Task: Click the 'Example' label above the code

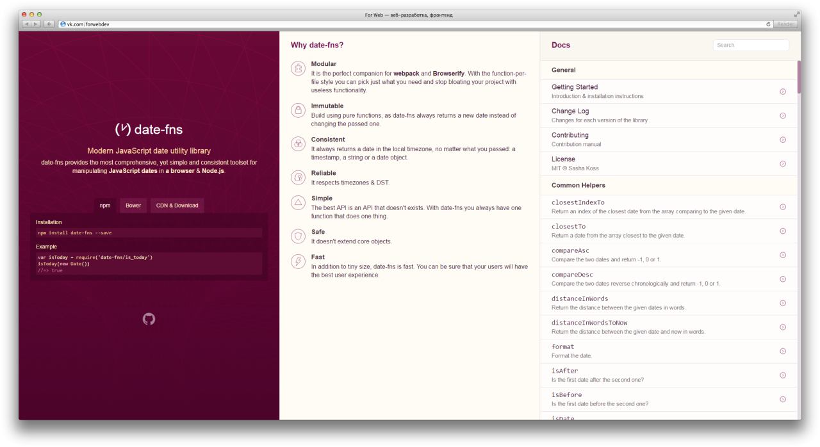Action: [x=46, y=246]
